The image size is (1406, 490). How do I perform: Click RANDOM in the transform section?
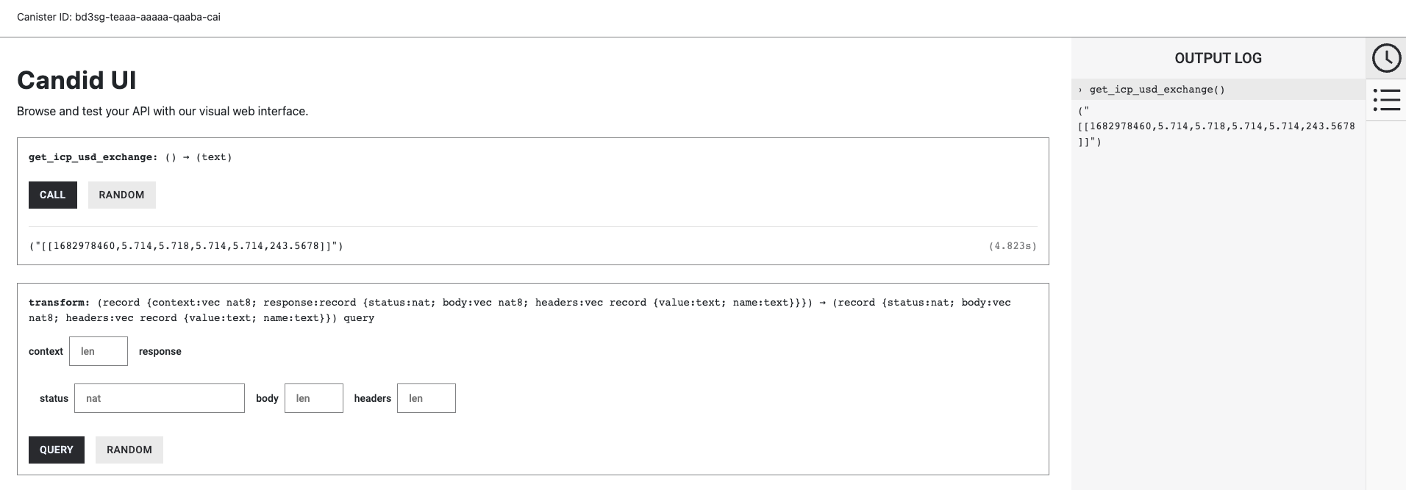click(x=129, y=450)
